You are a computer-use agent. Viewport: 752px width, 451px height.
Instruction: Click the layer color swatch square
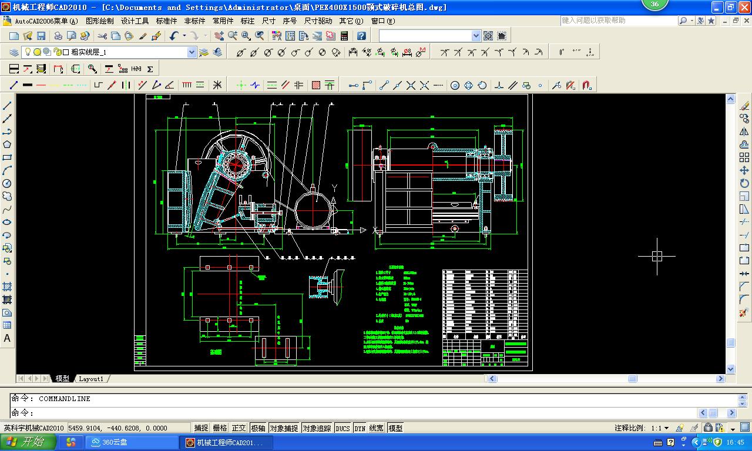[x=65, y=52]
